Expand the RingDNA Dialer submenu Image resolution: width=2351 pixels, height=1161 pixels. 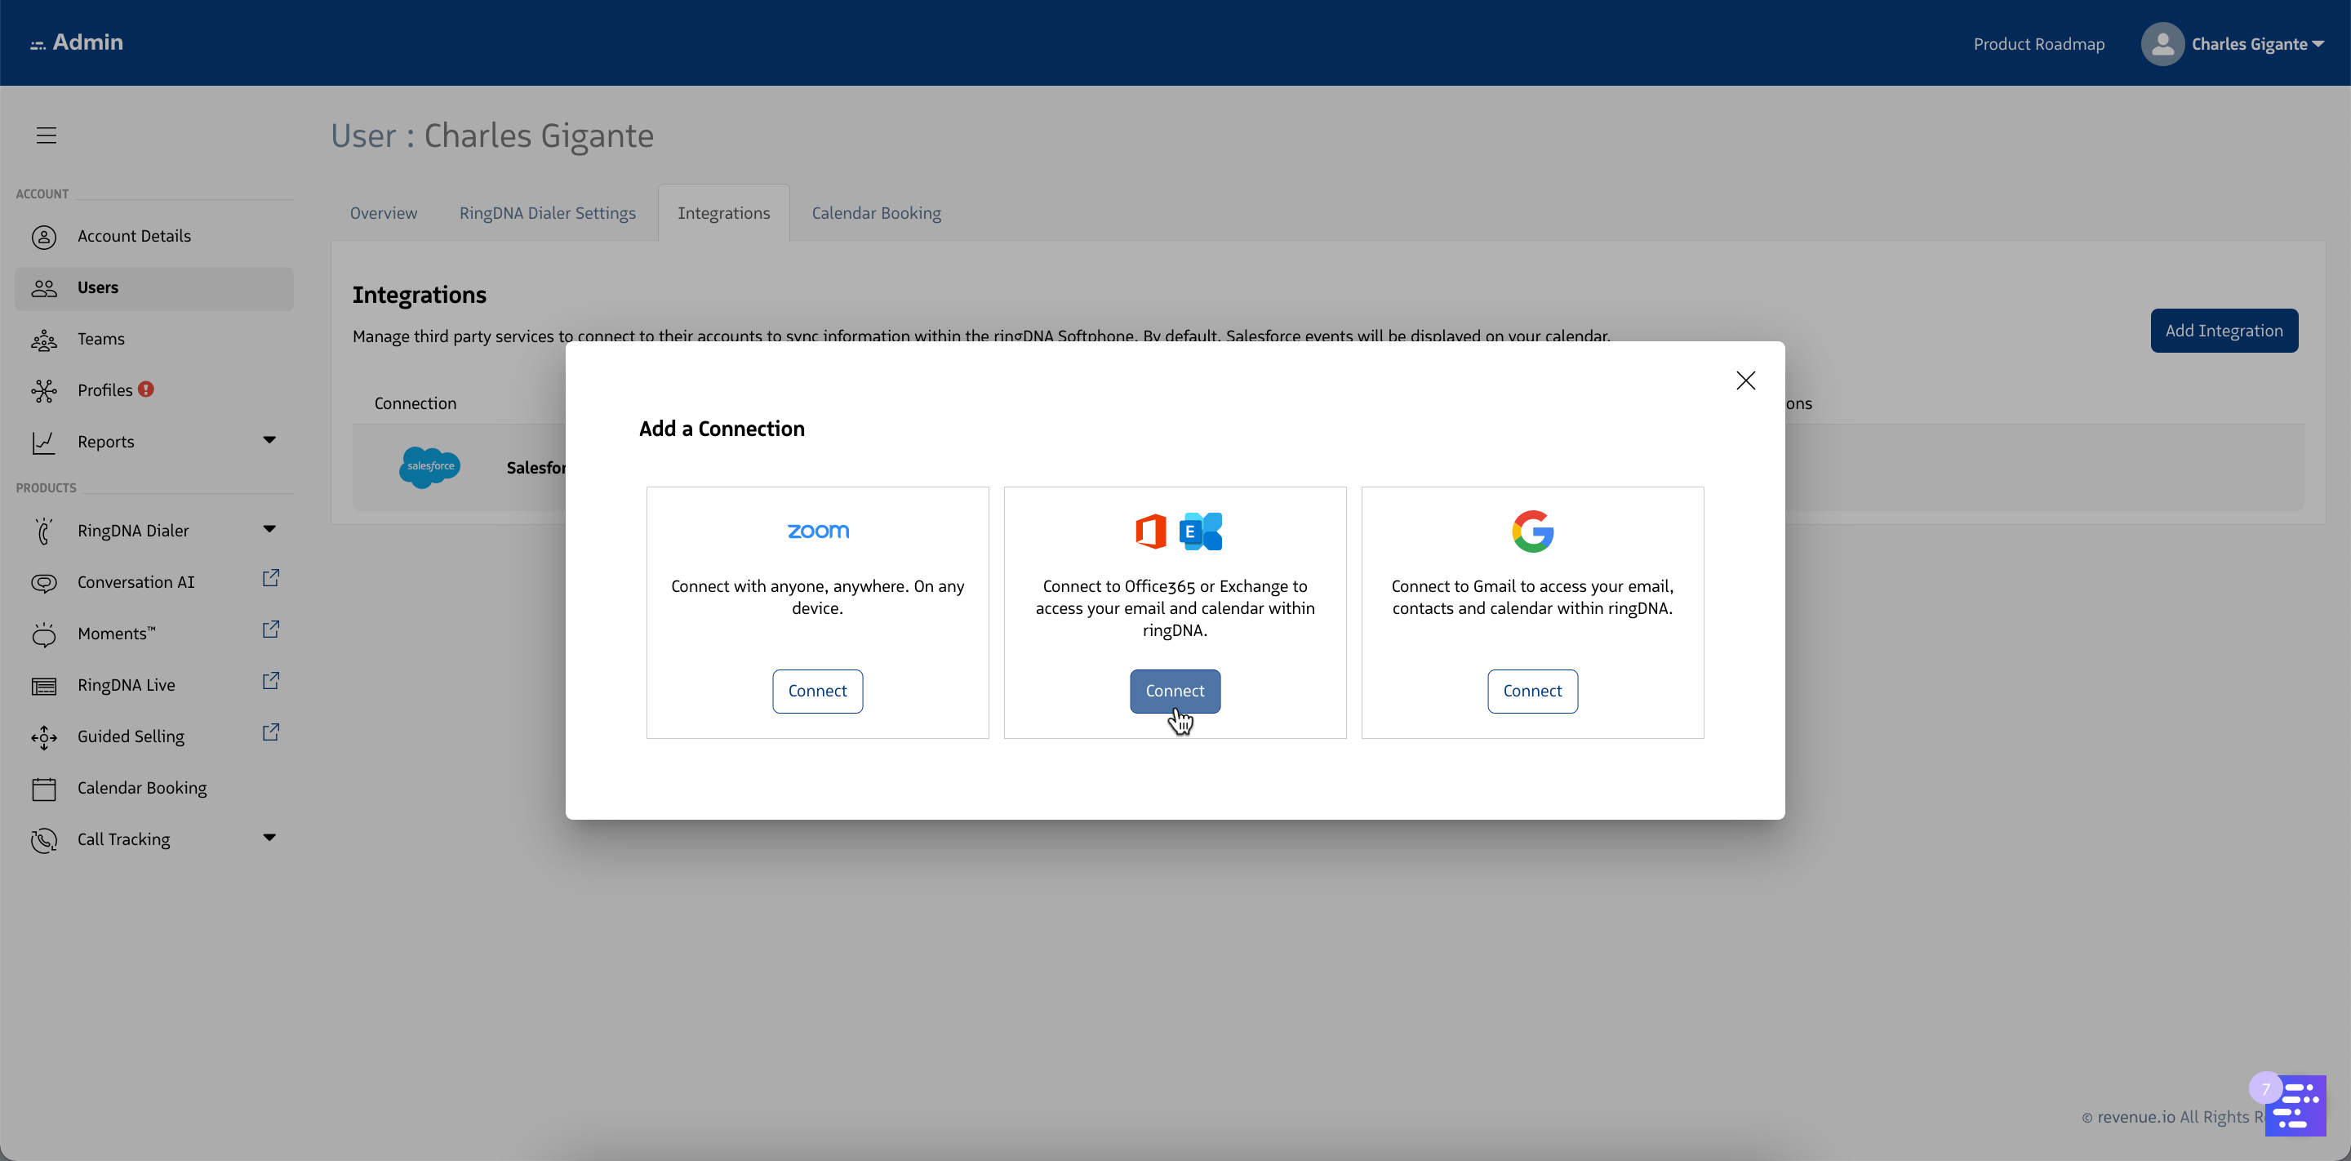click(269, 529)
